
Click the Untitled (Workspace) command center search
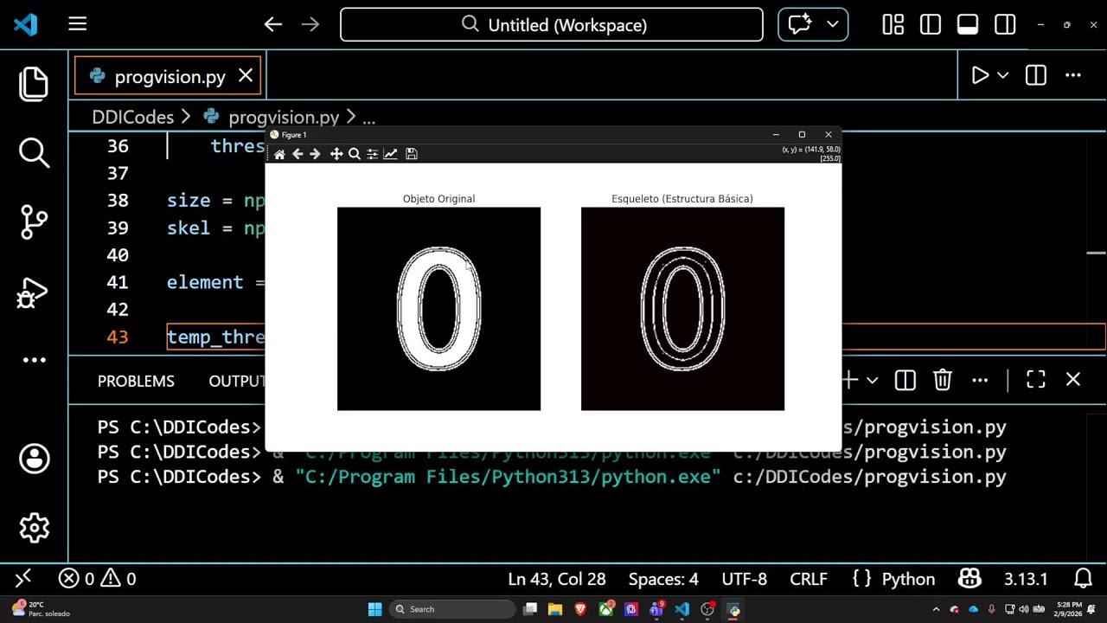point(552,25)
